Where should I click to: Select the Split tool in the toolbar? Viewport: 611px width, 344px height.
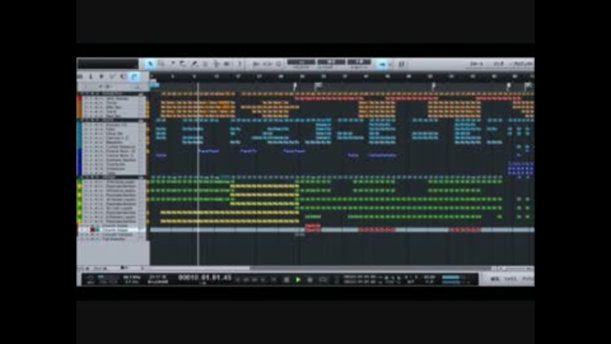(x=172, y=64)
